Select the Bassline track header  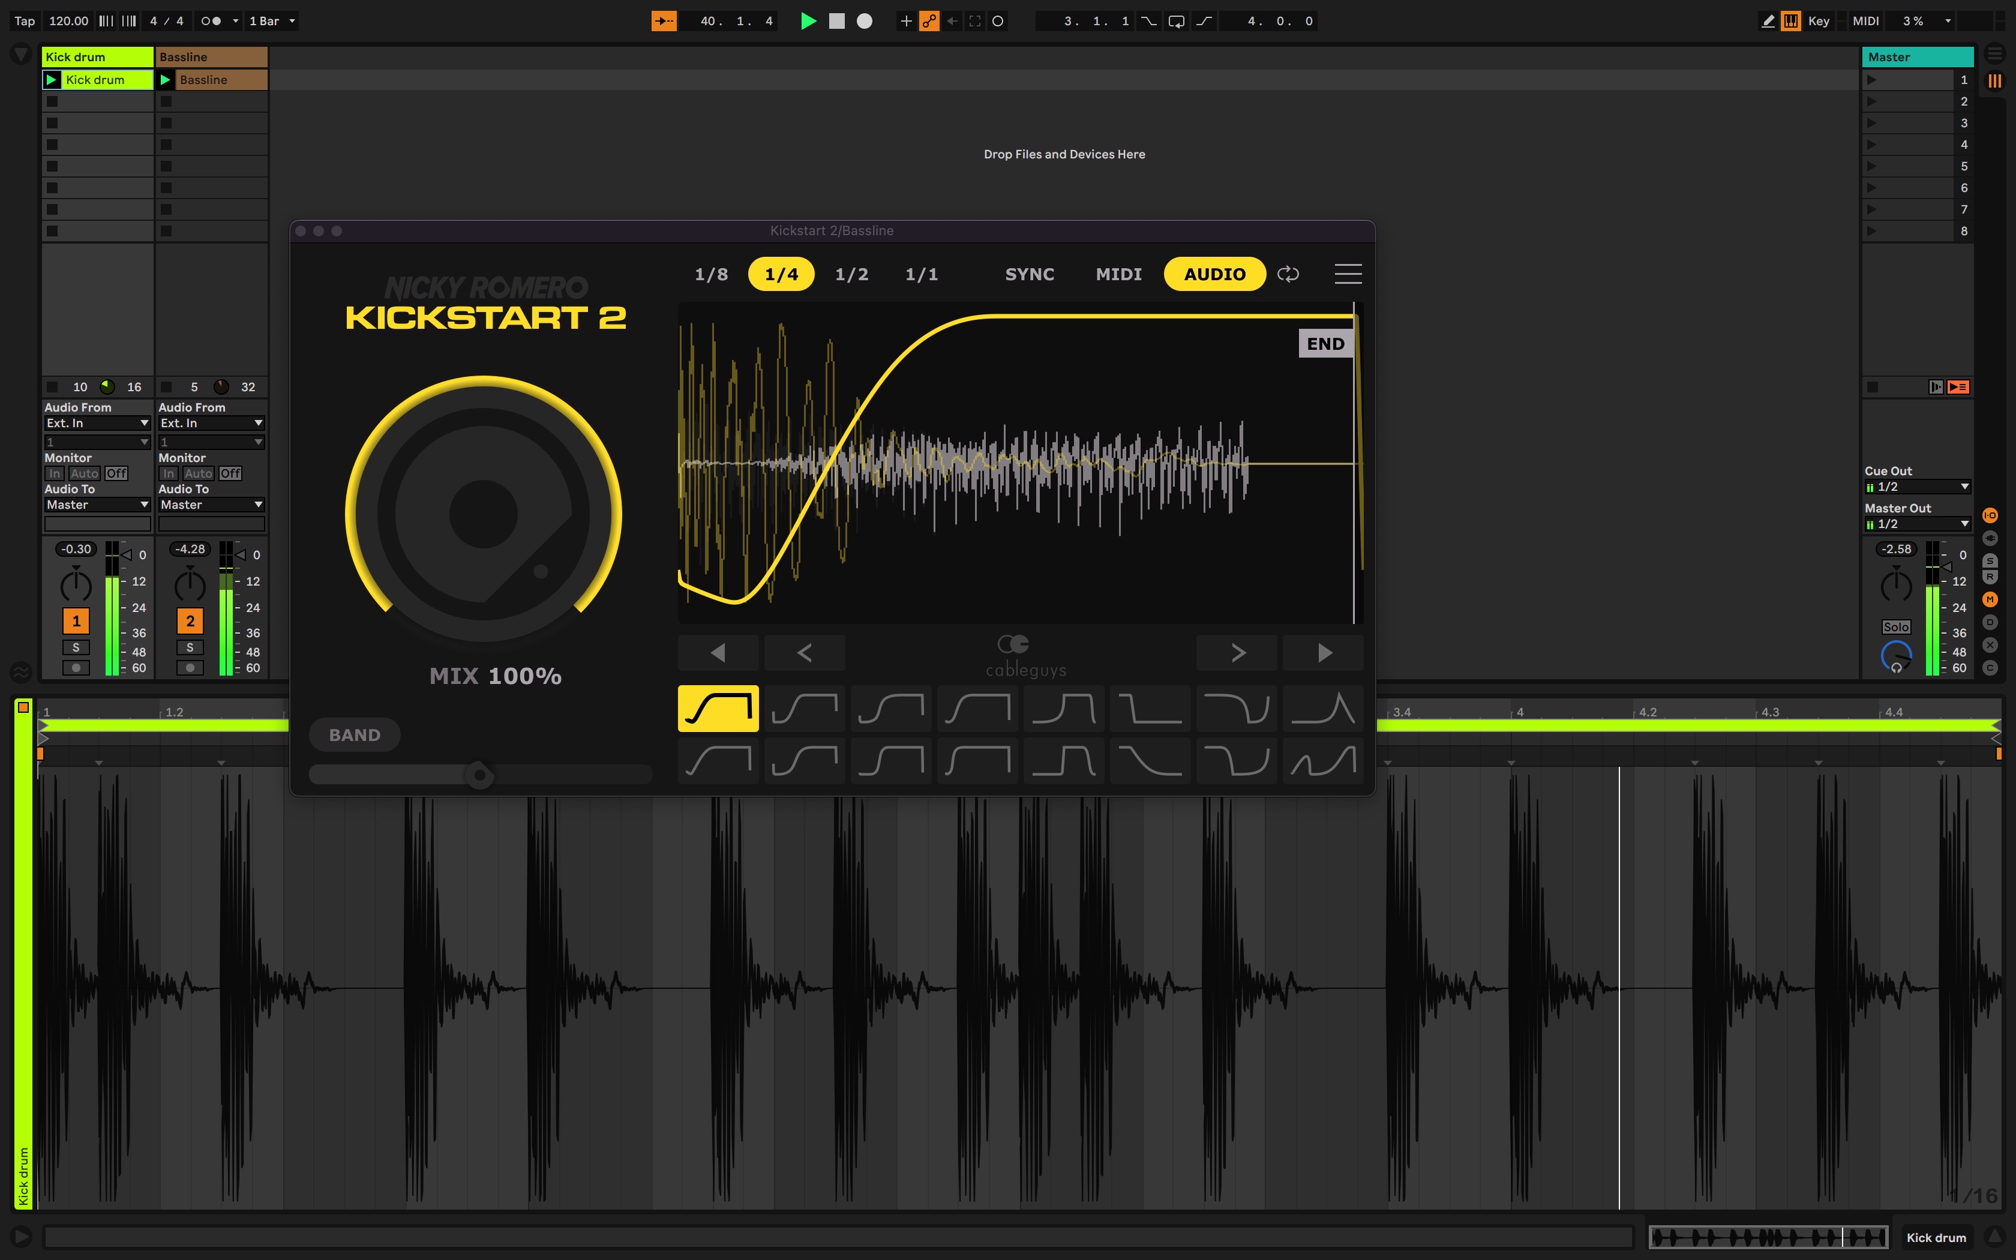[x=212, y=56]
